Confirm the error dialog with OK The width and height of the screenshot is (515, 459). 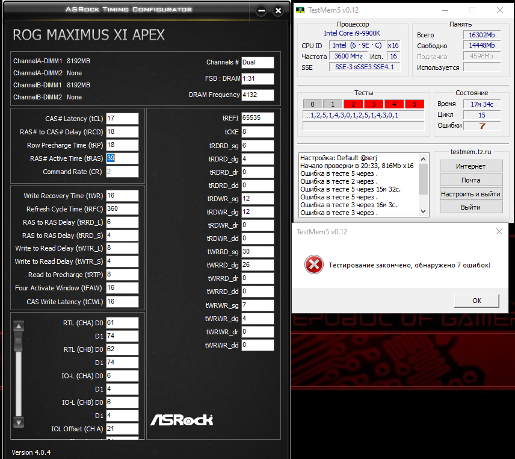point(476,301)
